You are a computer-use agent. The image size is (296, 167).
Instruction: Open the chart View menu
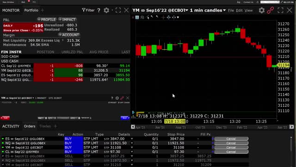(x=249, y=10)
